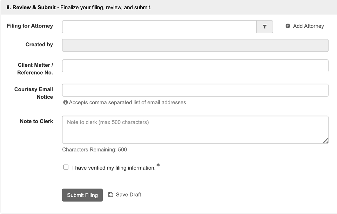Screen dimensions: 337x214
Task: Click the Submit Filing button
Action: 82,195
